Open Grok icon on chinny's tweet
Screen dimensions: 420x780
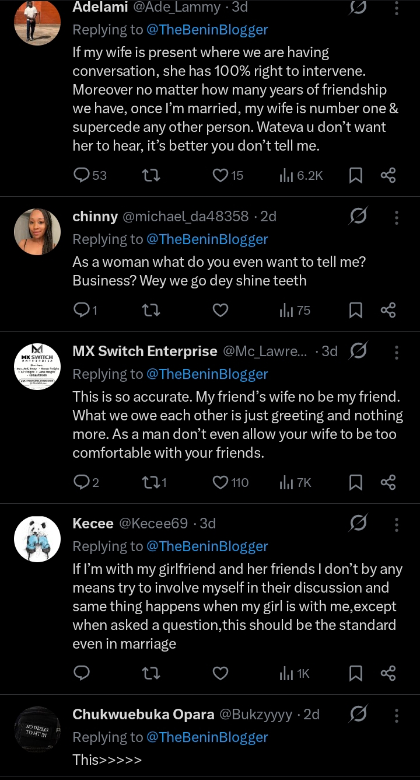pyautogui.click(x=358, y=217)
